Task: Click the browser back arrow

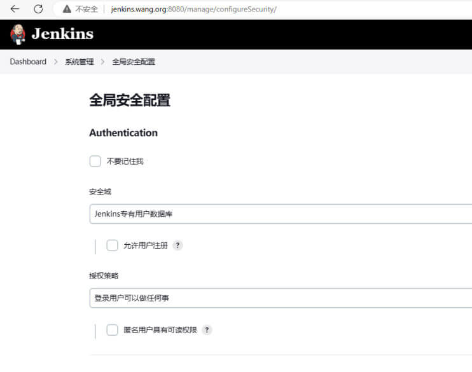Action: click(15, 9)
